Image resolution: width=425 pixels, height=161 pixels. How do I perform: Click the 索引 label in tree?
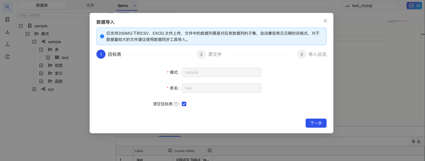click(59, 73)
